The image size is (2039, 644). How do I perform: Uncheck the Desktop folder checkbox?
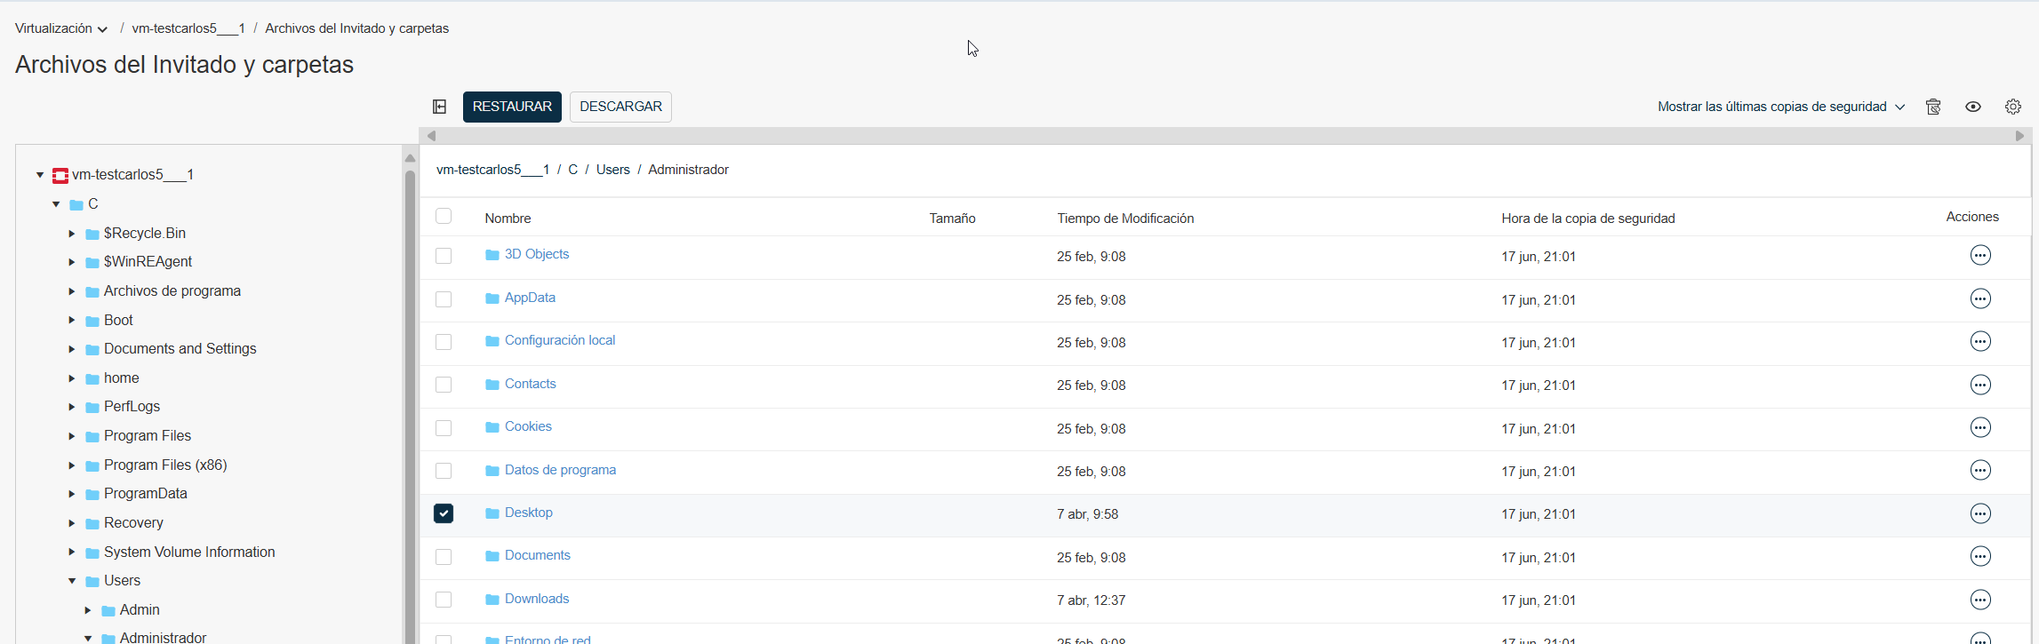click(x=444, y=513)
